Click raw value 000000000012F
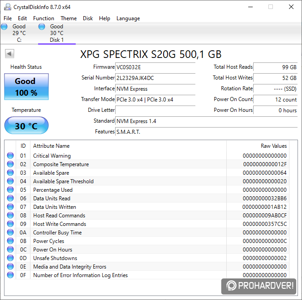The height and width of the screenshot is (300, 302). click(265, 164)
